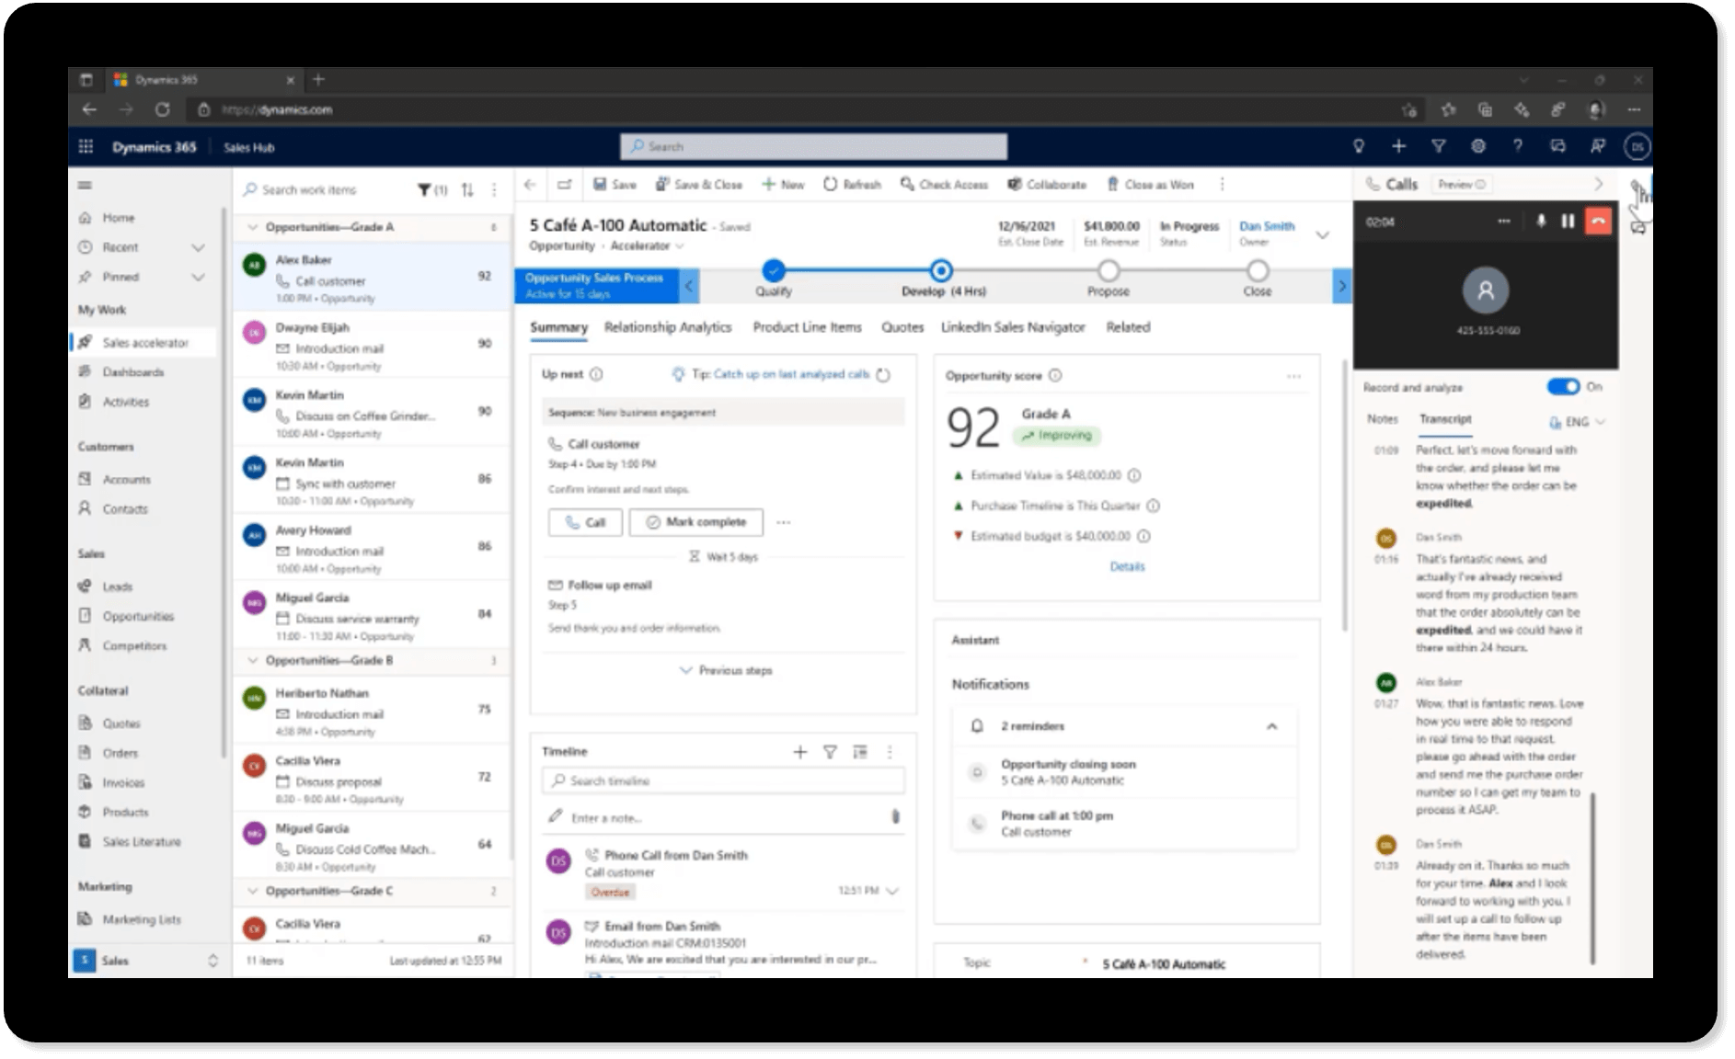Select the Propose stage circle

tap(1109, 271)
